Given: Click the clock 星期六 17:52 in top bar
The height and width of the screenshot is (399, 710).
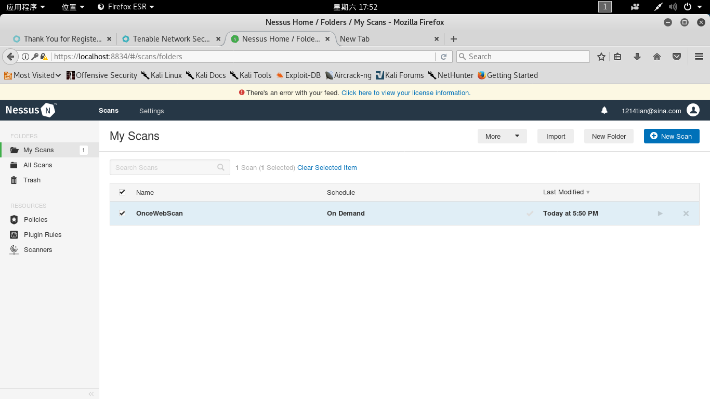Looking at the screenshot, I should coord(355,7).
